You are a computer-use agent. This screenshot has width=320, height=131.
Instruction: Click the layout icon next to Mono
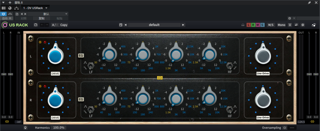coord(290,25)
